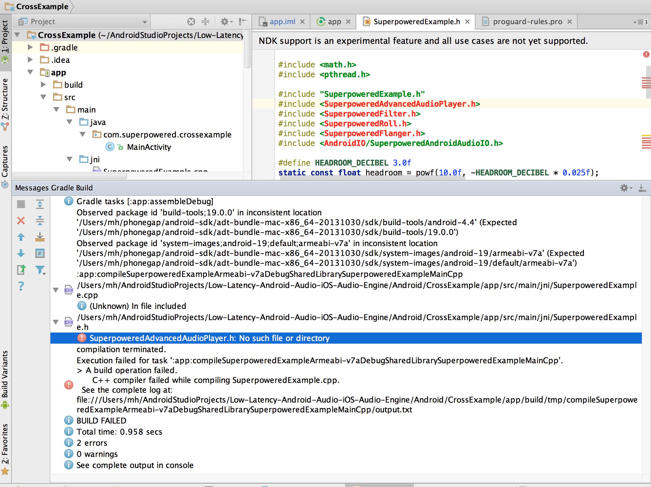Close the app.iml tab
Viewport: 651px width, 487px height.
point(303,22)
